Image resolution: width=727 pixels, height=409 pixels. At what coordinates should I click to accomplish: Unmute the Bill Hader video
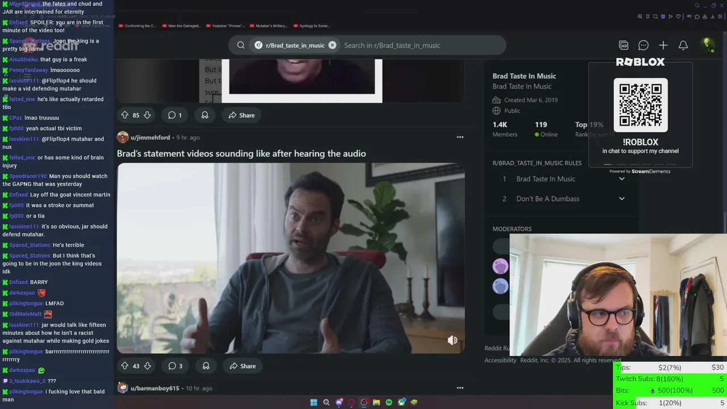453,340
